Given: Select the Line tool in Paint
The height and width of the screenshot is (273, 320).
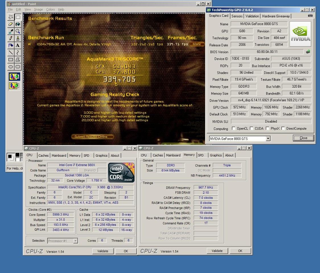Looking at the screenshot, I should 11,52.
